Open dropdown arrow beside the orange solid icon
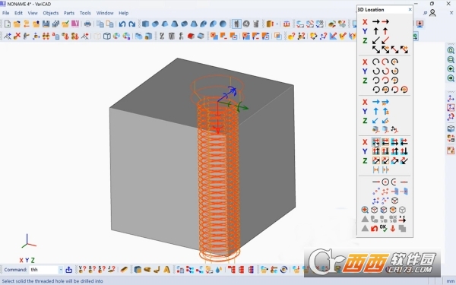 (x=277, y=24)
